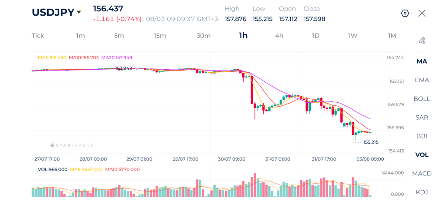Enable BOLL indicator
Image resolution: width=447 pixels, height=205 pixels.
[422, 99]
